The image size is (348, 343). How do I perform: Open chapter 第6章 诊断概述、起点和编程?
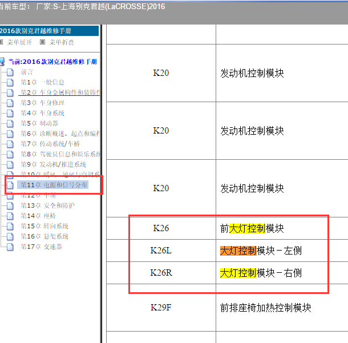coord(60,134)
